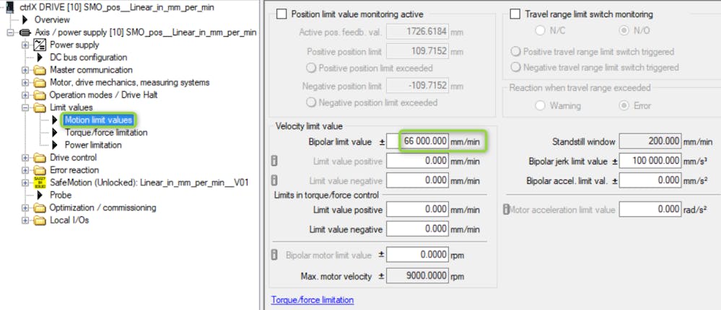Click the SafeMotion yellow safety icon
The height and width of the screenshot is (310, 721).
coord(40,182)
